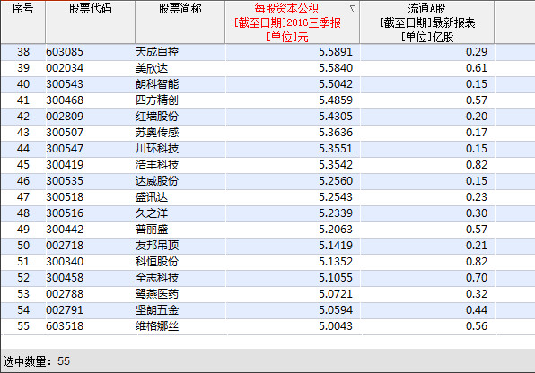Click value 5.5891 for 天成自控
Image resolution: width=535 pixels, height=373 pixels.
[x=336, y=52]
